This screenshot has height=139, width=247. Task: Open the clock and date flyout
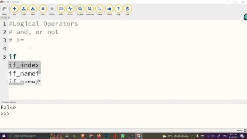pos(233,136)
